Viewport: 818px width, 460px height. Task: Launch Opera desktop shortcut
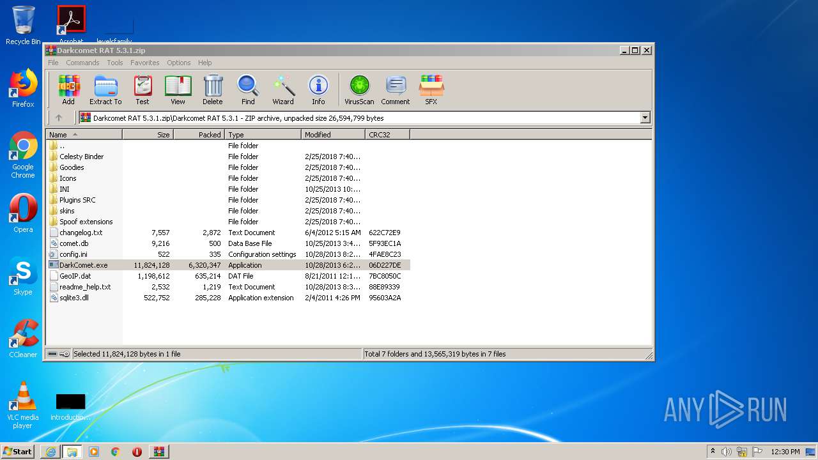coord(23,213)
